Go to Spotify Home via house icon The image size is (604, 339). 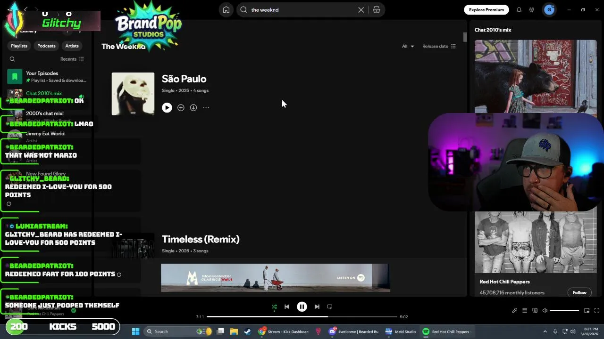point(226,10)
